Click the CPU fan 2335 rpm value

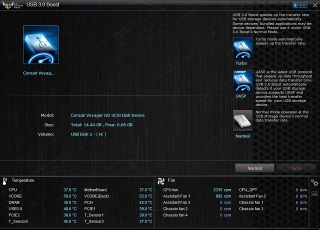(x=222, y=190)
